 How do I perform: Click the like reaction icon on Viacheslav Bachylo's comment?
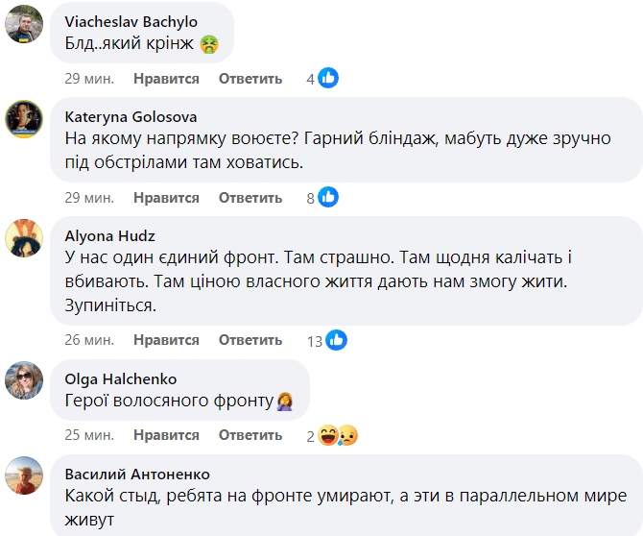click(328, 79)
